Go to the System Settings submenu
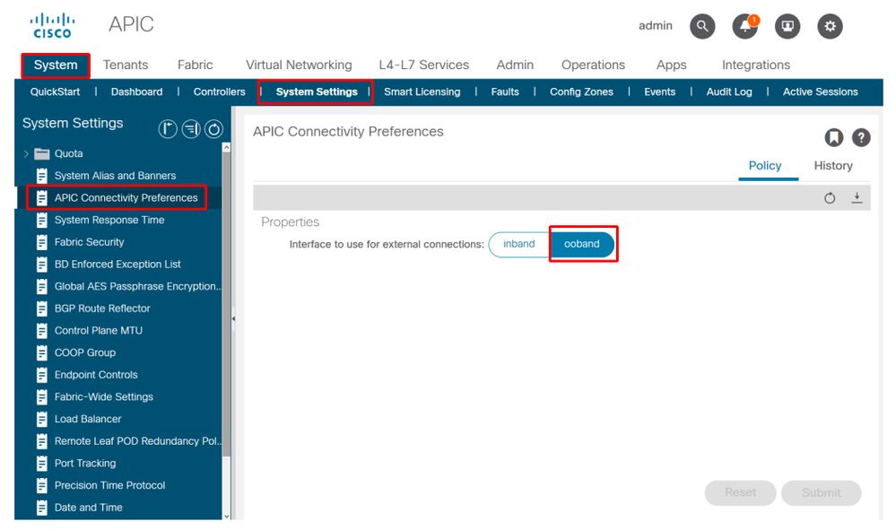The height and width of the screenshot is (530, 896). pyautogui.click(x=317, y=92)
